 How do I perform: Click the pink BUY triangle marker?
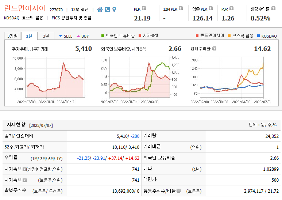coord(78,36)
